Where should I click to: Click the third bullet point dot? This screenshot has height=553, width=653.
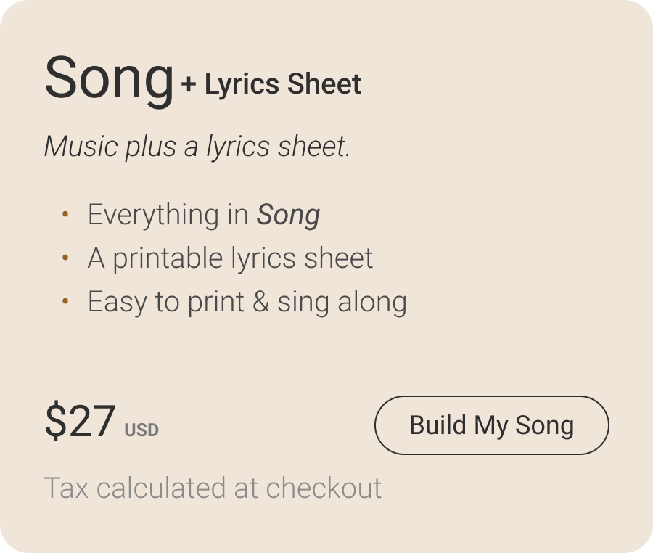[x=65, y=303]
